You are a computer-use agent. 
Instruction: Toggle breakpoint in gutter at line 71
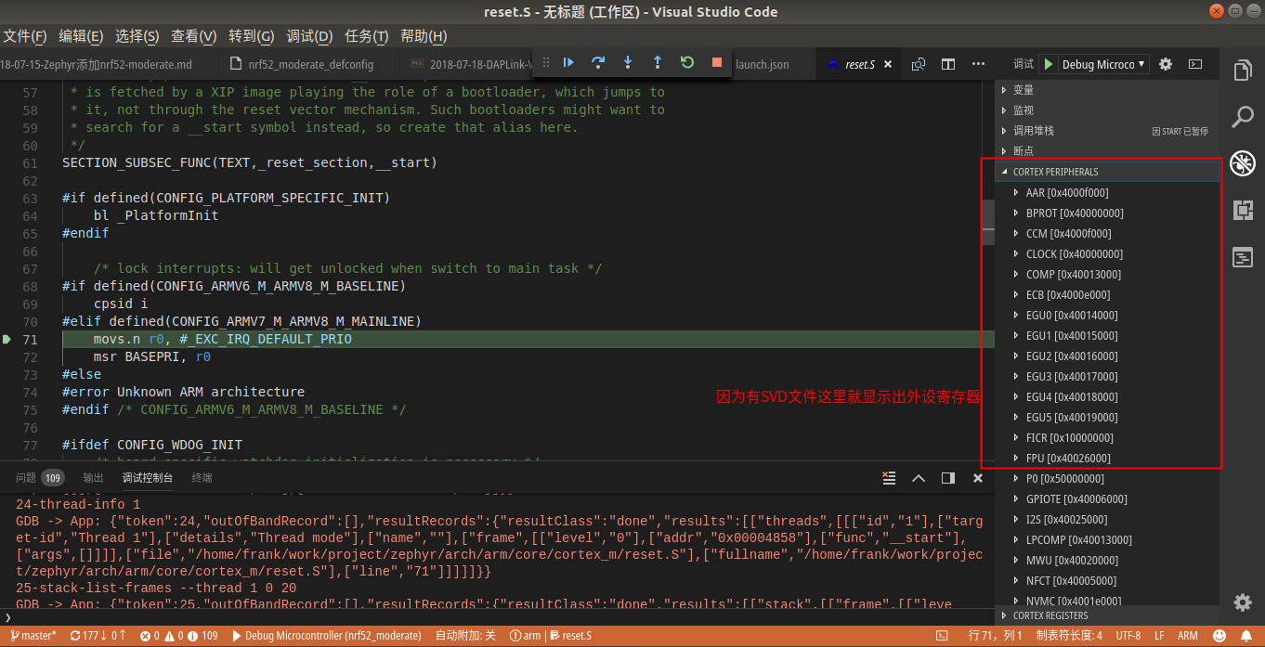(x=7, y=340)
